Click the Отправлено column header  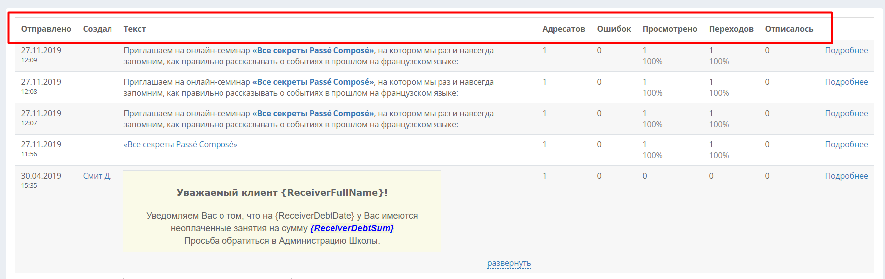click(x=46, y=29)
